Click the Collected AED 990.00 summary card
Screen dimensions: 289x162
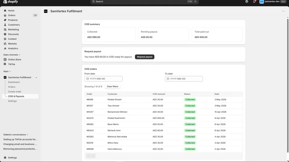110,34
